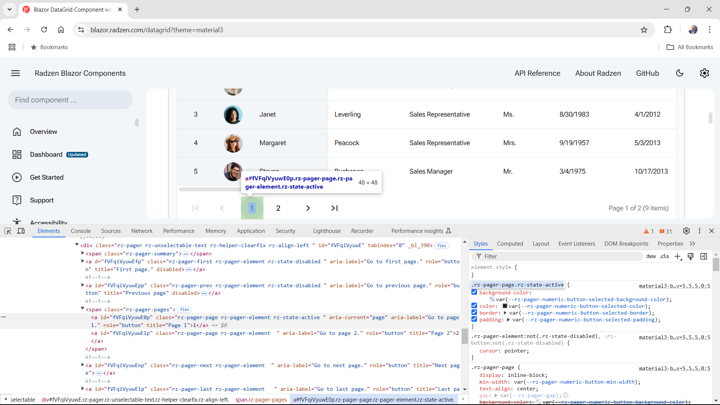
Task: Collapse the rz-pager div element
Action: tap(77, 244)
